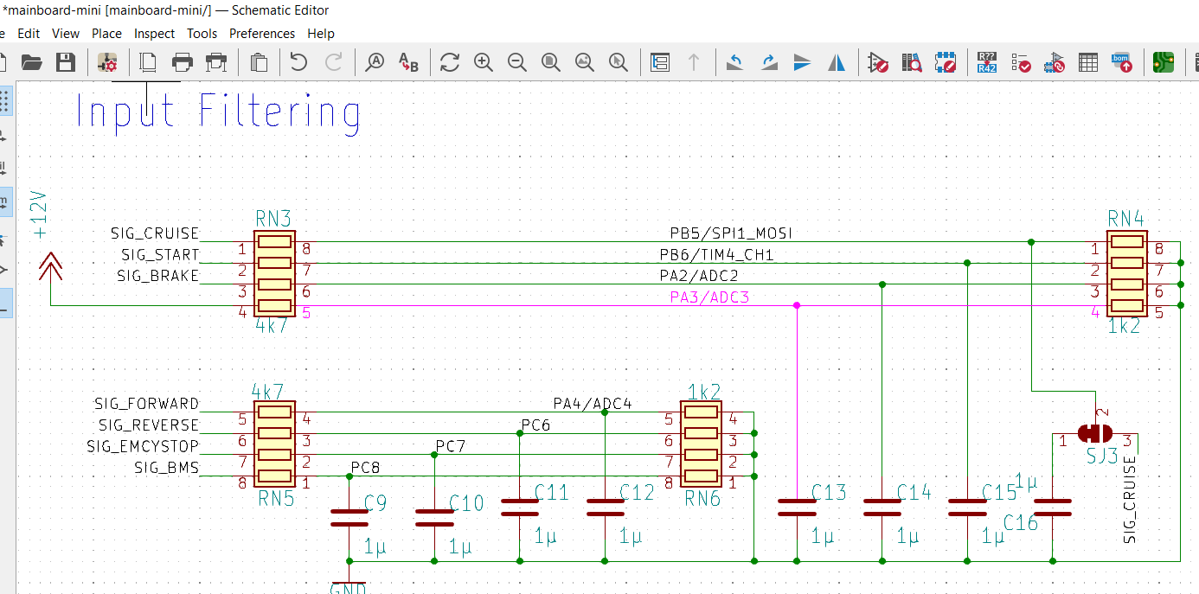Open the Schematic Setup dialog icon
Image resolution: width=1199 pixels, height=594 pixels.
(108, 62)
